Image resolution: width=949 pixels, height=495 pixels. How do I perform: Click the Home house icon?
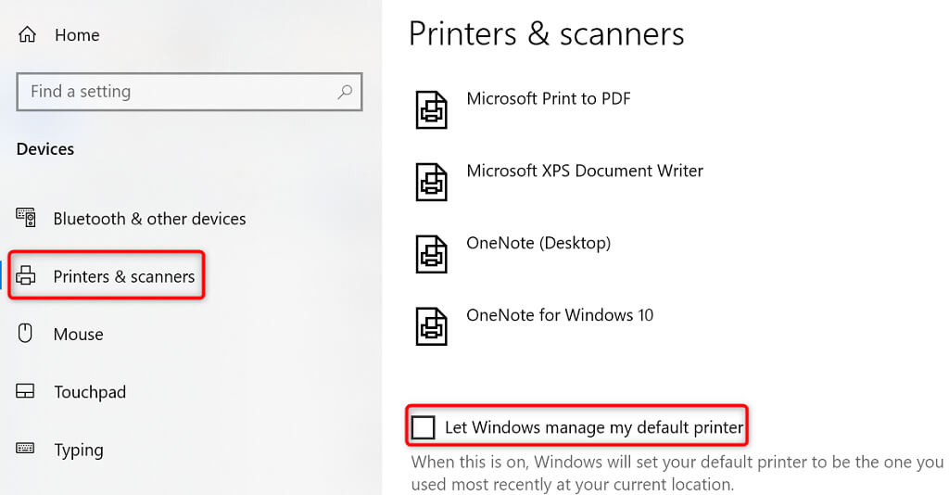pyautogui.click(x=27, y=35)
